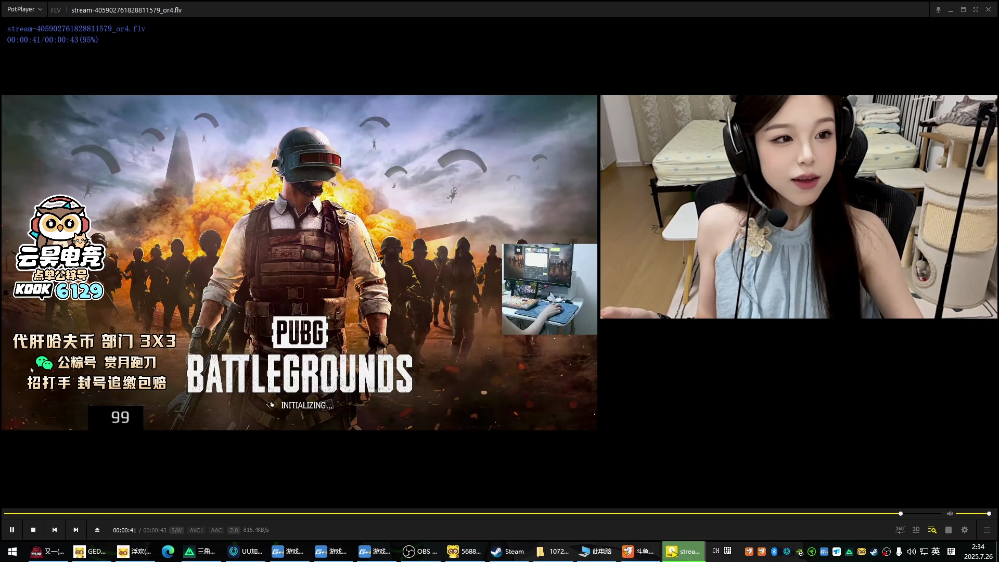Pause the video playback
Image resolution: width=999 pixels, height=562 pixels.
12,530
